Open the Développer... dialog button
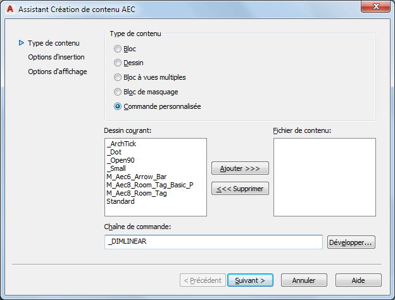Viewport: 395px width, 300px height. (x=351, y=242)
